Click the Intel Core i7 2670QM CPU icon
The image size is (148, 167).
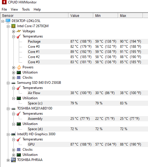click(13, 26)
